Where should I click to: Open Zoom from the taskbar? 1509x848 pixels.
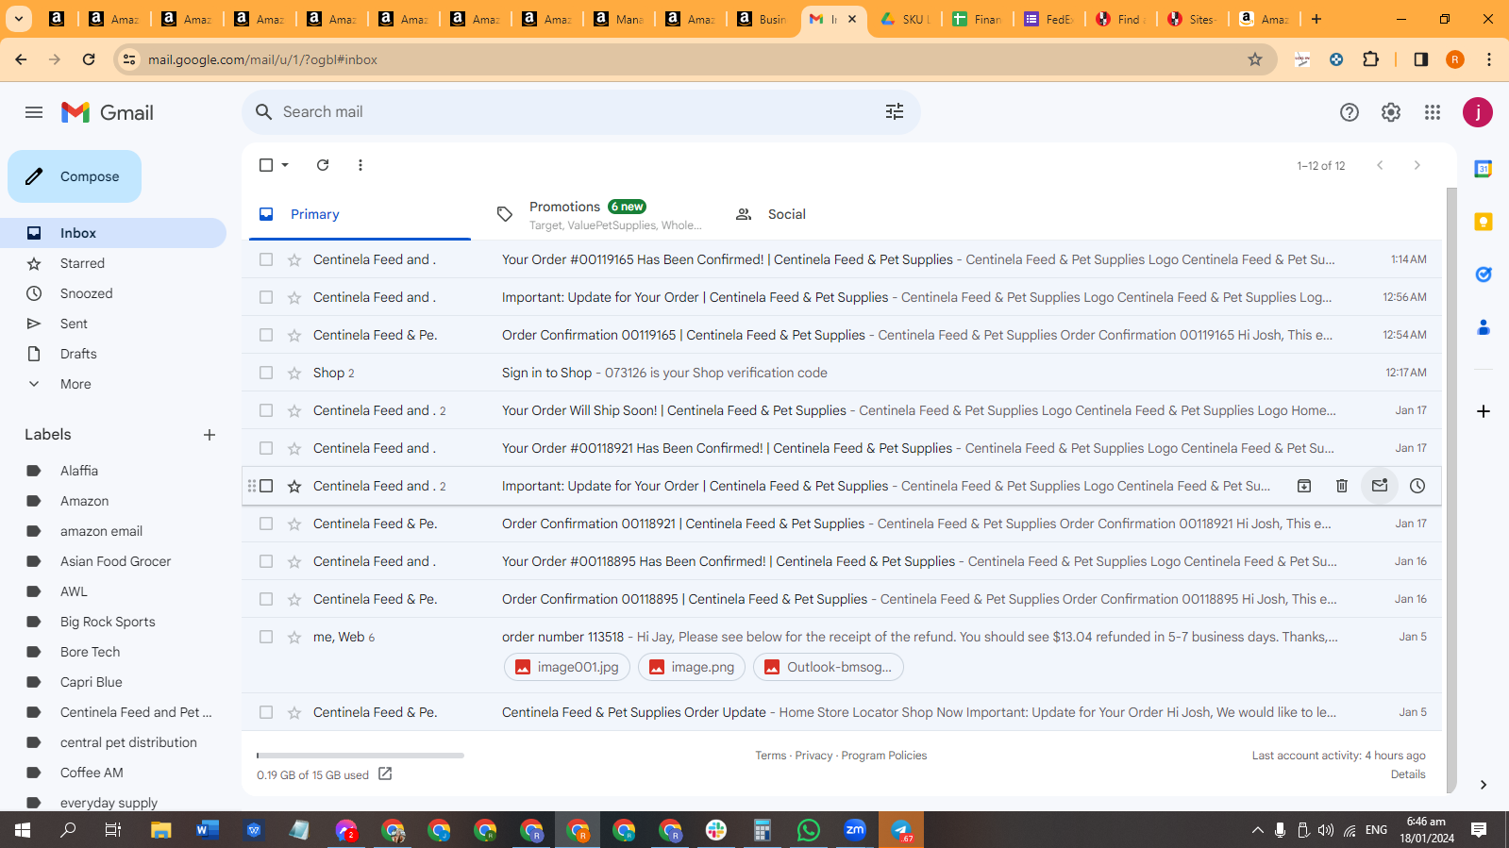click(x=855, y=830)
